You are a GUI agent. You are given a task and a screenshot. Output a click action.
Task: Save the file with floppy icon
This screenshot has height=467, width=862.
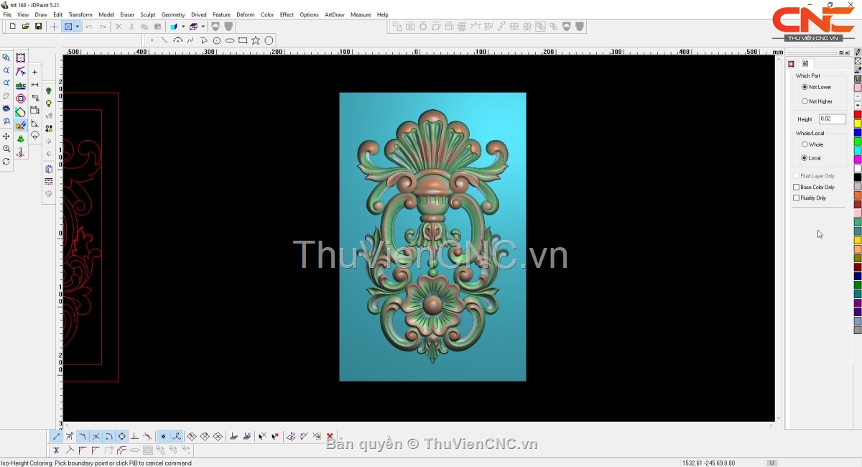coord(38,27)
